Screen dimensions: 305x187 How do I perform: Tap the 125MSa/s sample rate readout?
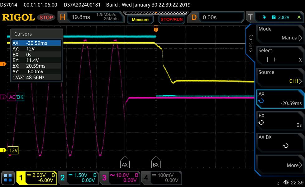[106, 15]
